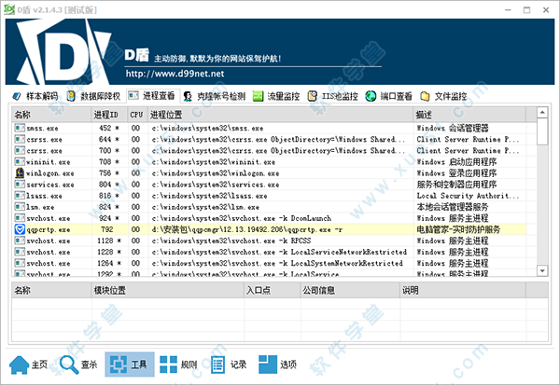The width and height of the screenshot is (560, 385).
Task: Open the 数据库降权 tab
Action: (94, 96)
